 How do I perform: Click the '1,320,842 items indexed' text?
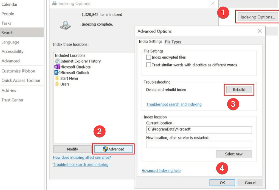coord(102,15)
